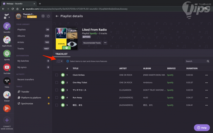
Task: Click the Liked From Radio playlist cover
Action: pyautogui.click(x=67, y=39)
